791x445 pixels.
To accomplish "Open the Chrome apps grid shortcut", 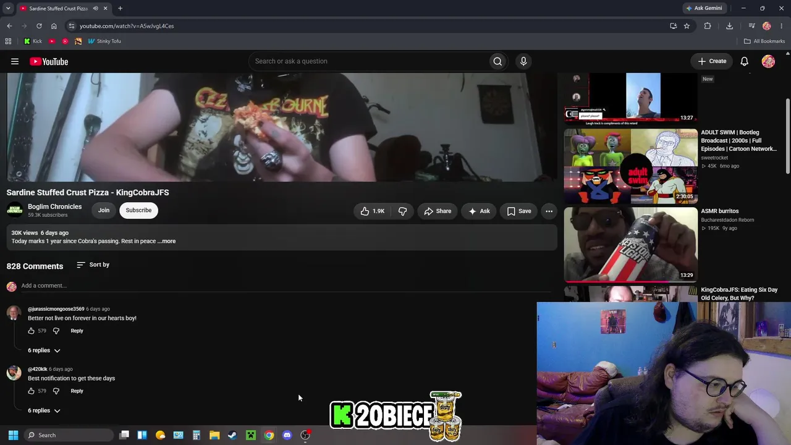I will [8, 41].
